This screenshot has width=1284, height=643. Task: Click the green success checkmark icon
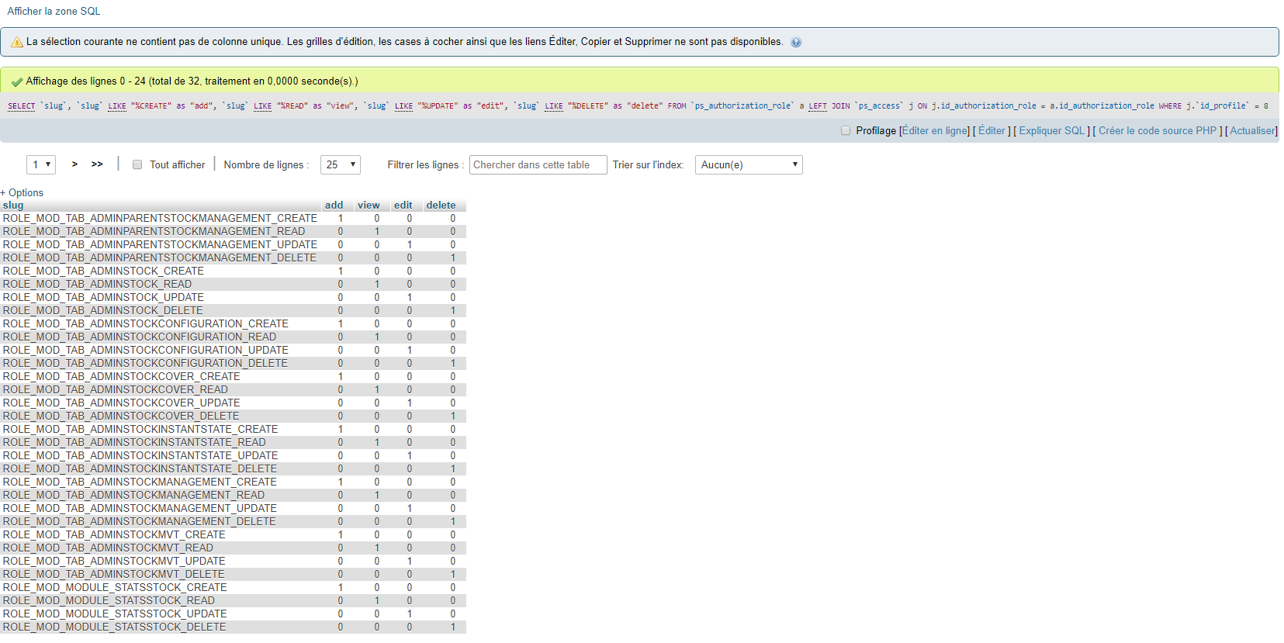point(17,81)
